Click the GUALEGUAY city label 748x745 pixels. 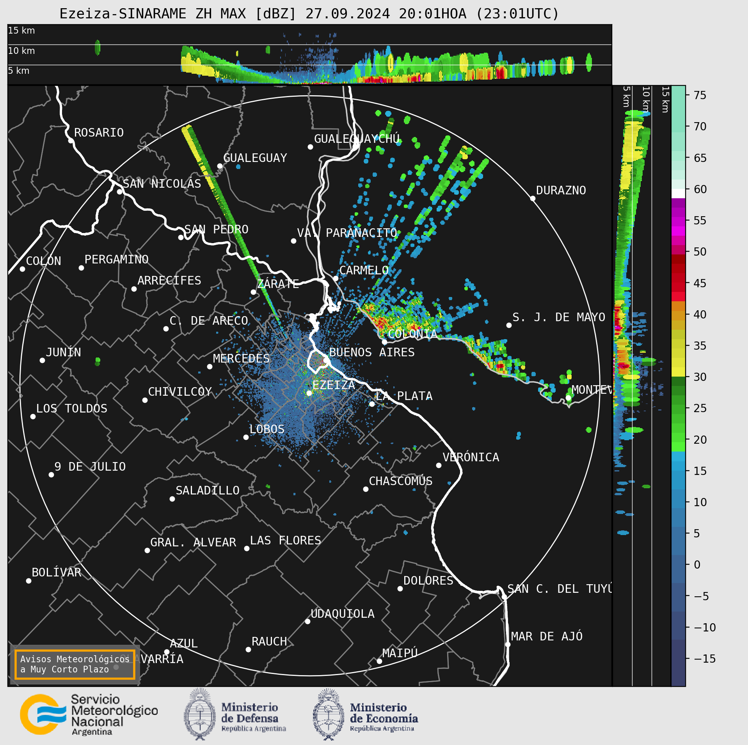255,158
